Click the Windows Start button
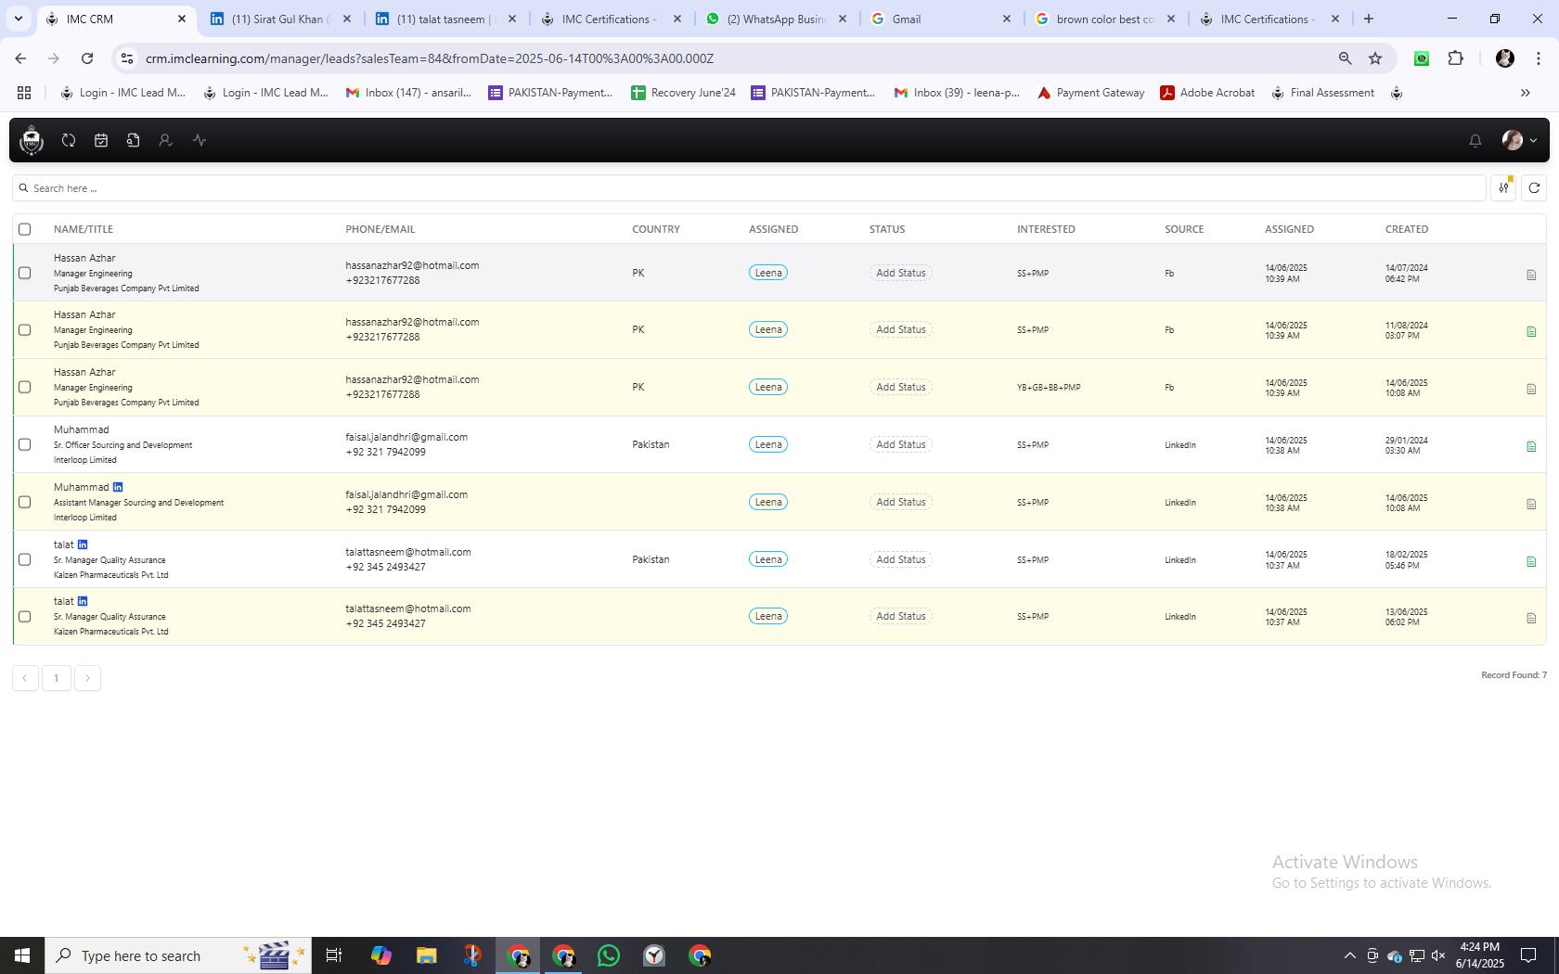1559x974 pixels. [x=22, y=955]
